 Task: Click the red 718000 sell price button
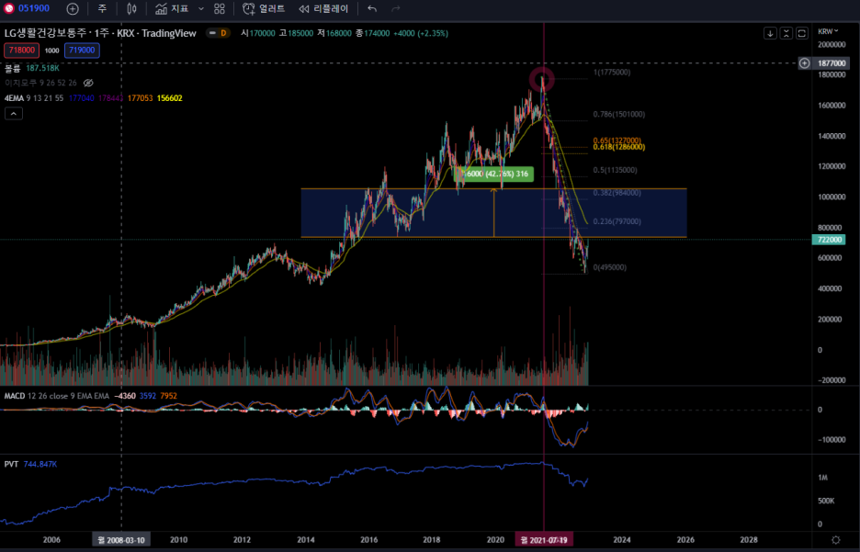[x=22, y=50]
